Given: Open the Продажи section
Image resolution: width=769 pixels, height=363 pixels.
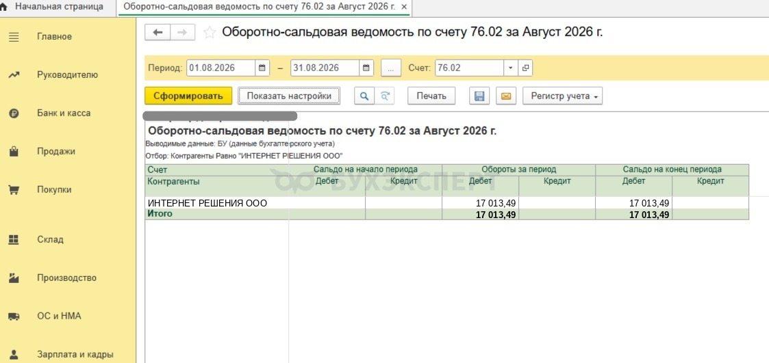Looking at the screenshot, I should 56,151.
